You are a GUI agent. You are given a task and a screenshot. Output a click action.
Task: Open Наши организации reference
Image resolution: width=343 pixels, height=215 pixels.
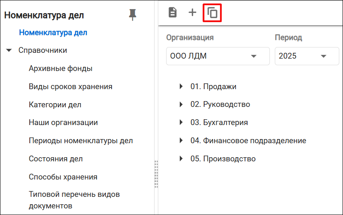tap(63, 123)
